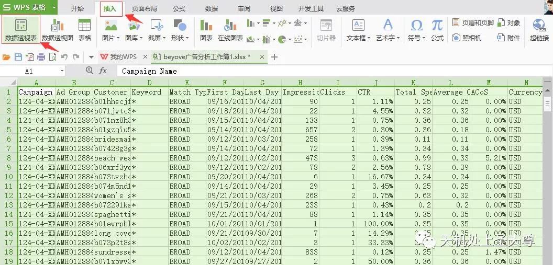553x265 pixels.
Task: Open the WPS 表格 application menu
Action: coord(29,7)
